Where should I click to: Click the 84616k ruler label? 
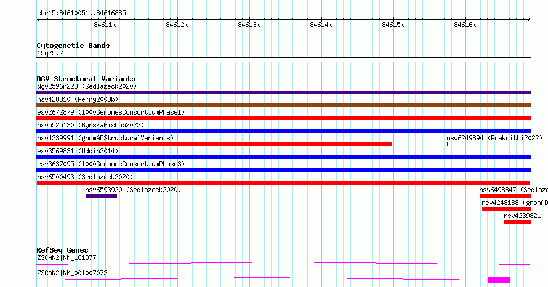click(465, 25)
